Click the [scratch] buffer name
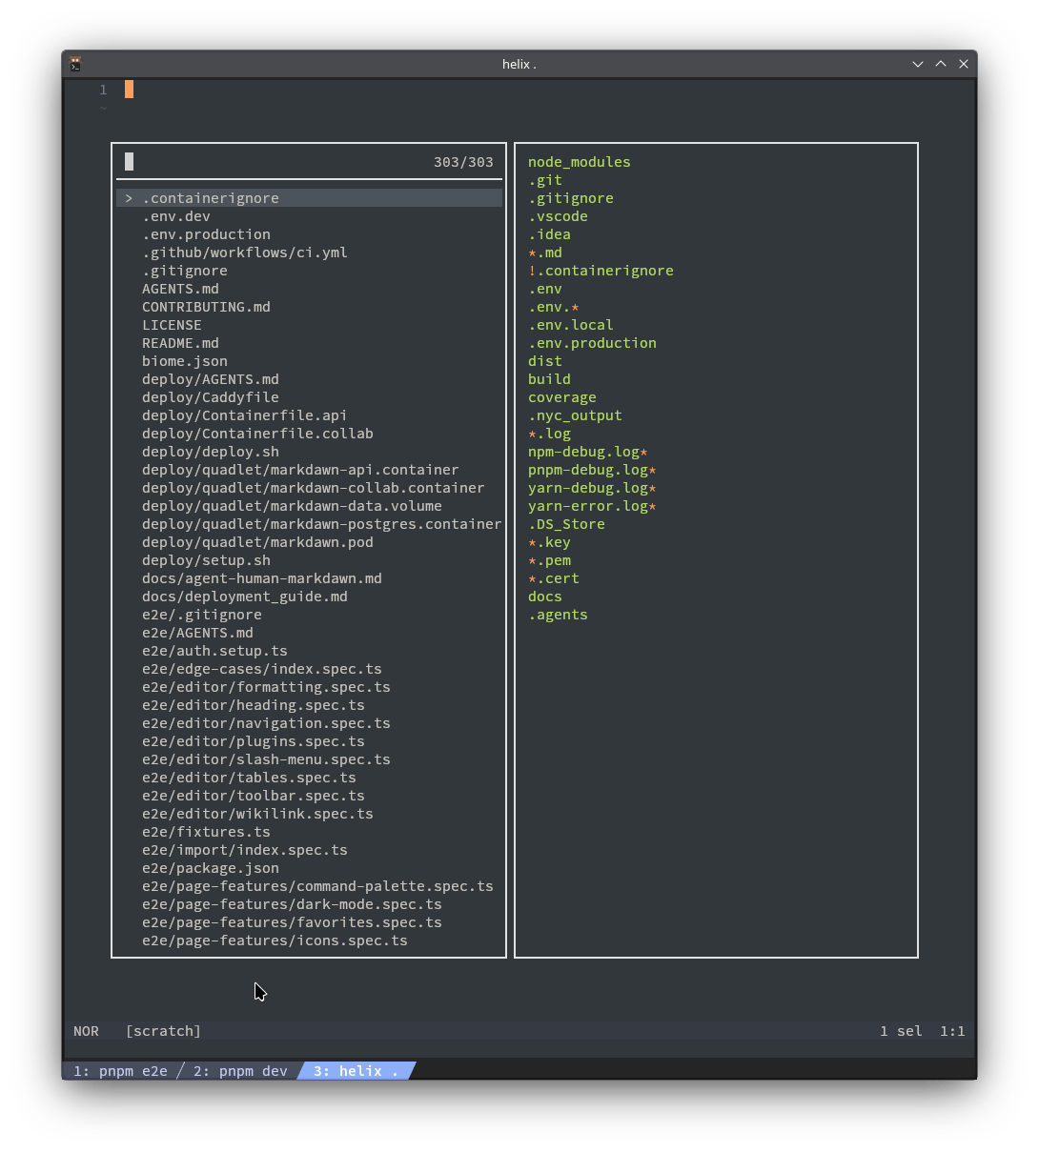Image resolution: width=1039 pixels, height=1153 pixels. pyautogui.click(x=163, y=1031)
